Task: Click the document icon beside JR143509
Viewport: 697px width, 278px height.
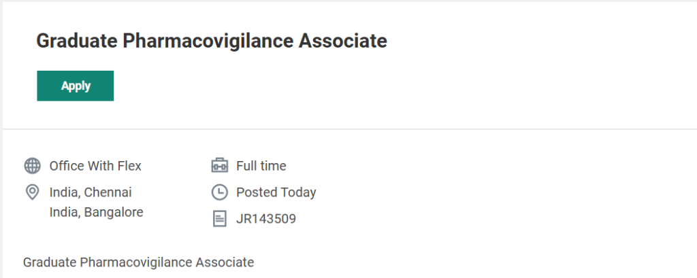Action: (x=219, y=219)
